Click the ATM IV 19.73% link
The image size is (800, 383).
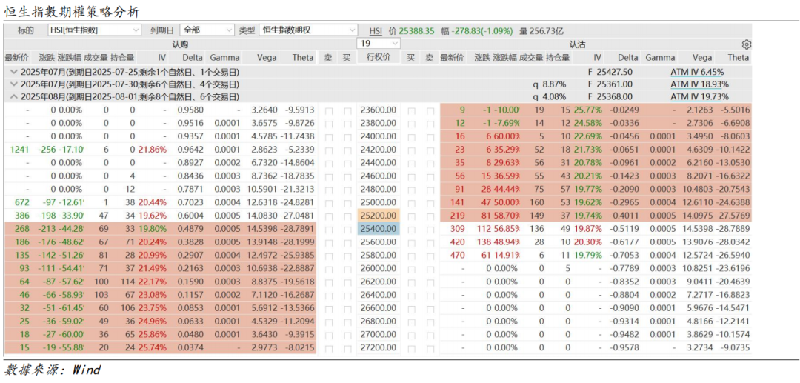(699, 96)
